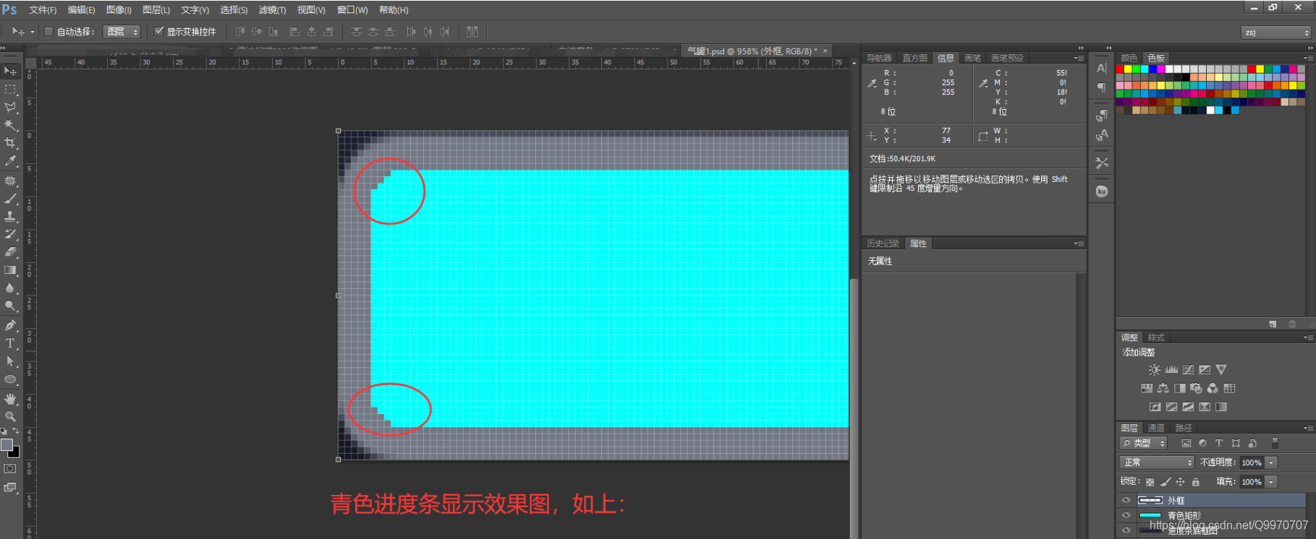Select the Ellipse shape tool
Image resolution: width=1316 pixels, height=539 pixels.
pyautogui.click(x=10, y=379)
